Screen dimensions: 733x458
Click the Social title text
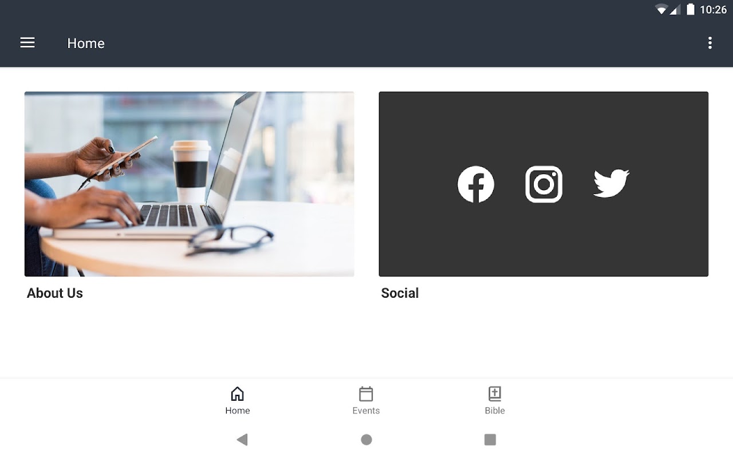coord(400,293)
